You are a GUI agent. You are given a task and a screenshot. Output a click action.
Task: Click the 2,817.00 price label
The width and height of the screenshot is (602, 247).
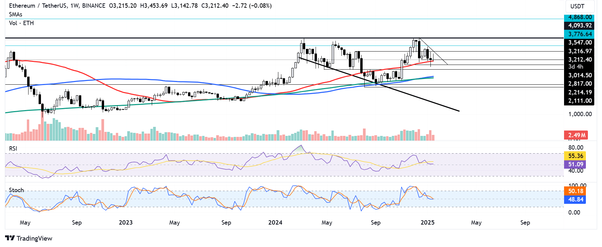coord(579,84)
